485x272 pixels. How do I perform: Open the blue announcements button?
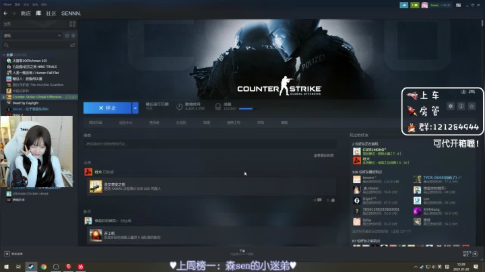[404, 5]
